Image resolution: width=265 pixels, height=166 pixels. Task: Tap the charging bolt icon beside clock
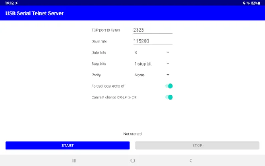point(17,3)
